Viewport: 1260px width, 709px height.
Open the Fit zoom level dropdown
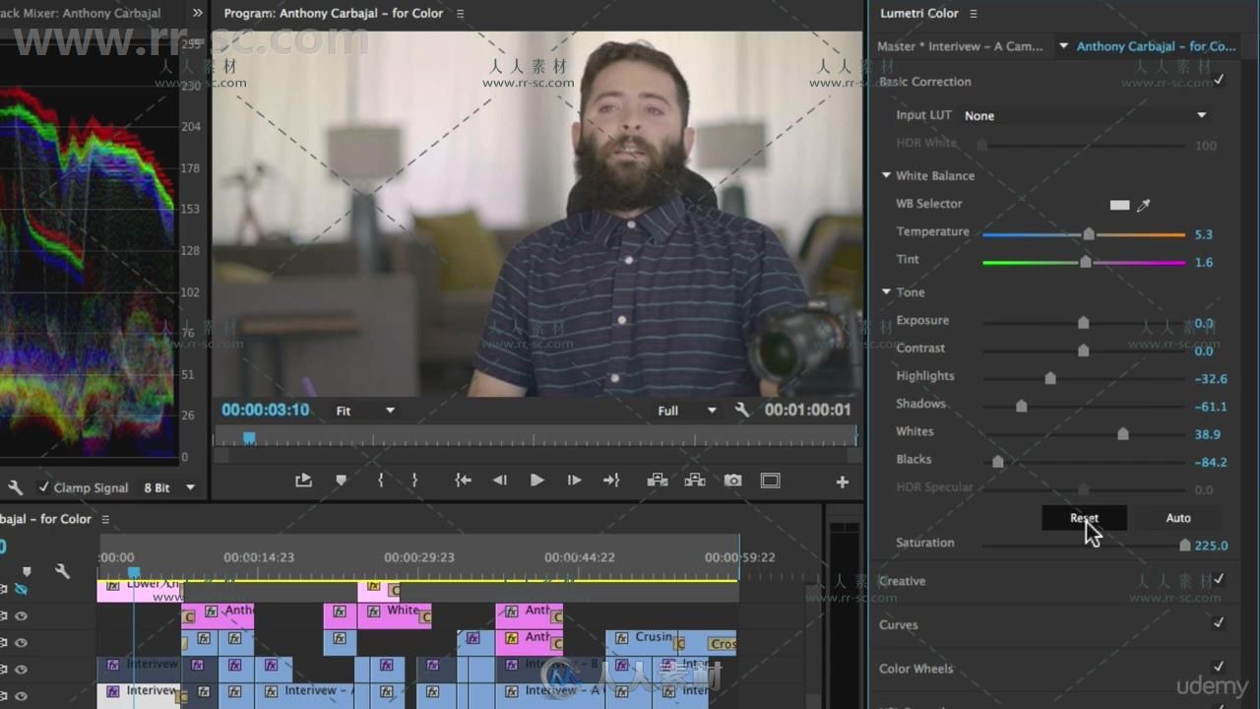pos(364,411)
